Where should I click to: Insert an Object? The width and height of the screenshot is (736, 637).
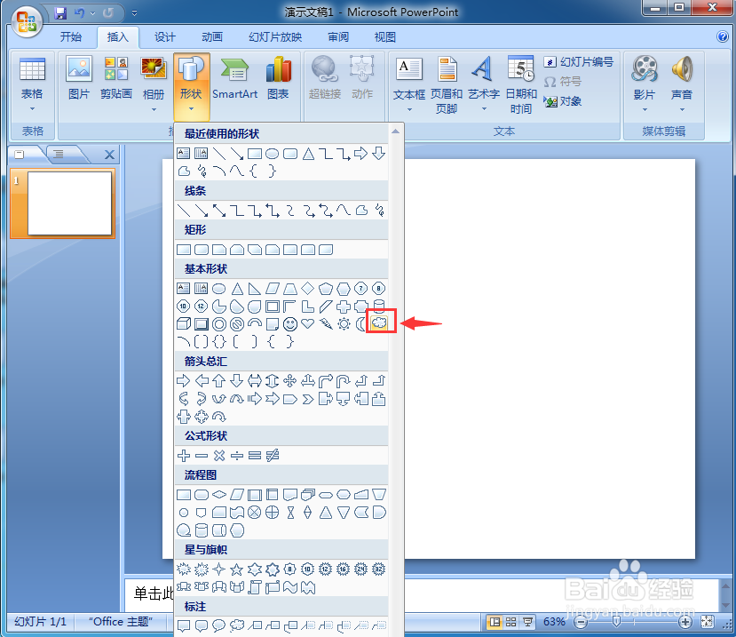563,101
